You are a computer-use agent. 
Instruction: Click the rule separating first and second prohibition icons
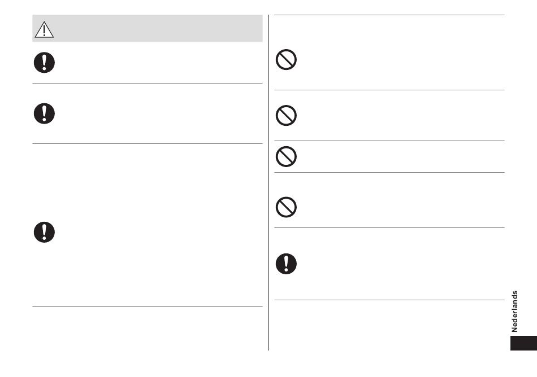pos(389,90)
